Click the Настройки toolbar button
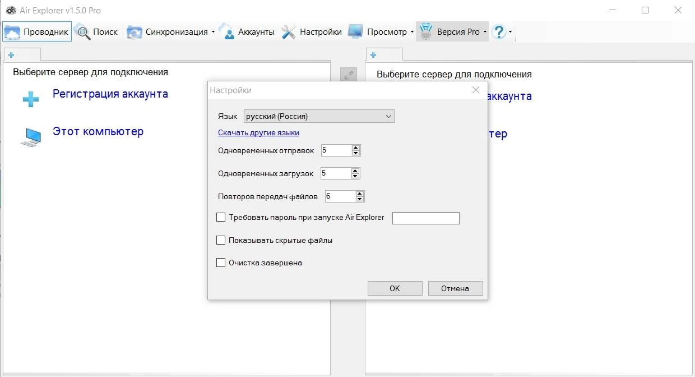Viewport: 695px width, 377px height. pyautogui.click(x=312, y=32)
